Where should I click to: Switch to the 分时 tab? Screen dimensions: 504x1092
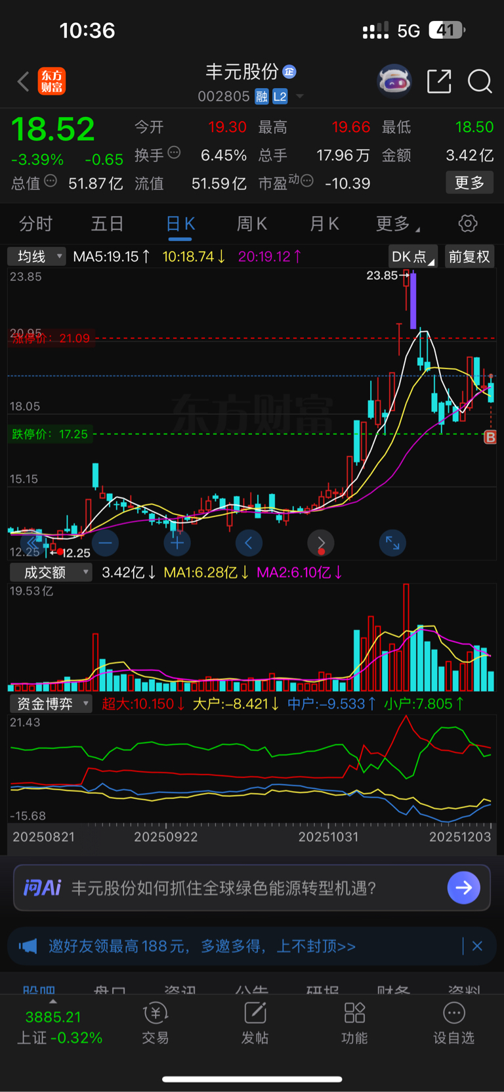click(x=35, y=224)
